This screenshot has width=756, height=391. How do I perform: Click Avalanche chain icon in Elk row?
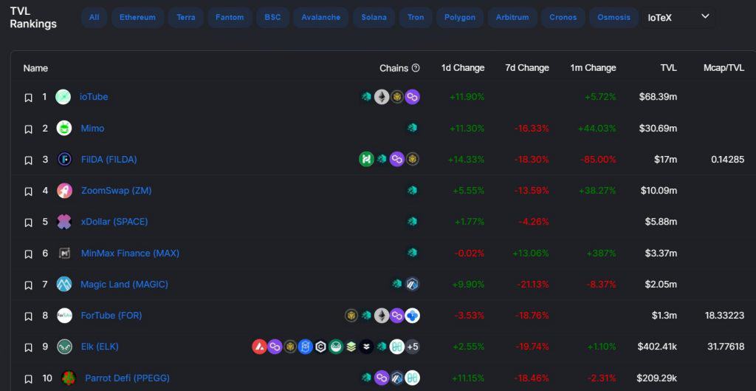pyautogui.click(x=259, y=347)
